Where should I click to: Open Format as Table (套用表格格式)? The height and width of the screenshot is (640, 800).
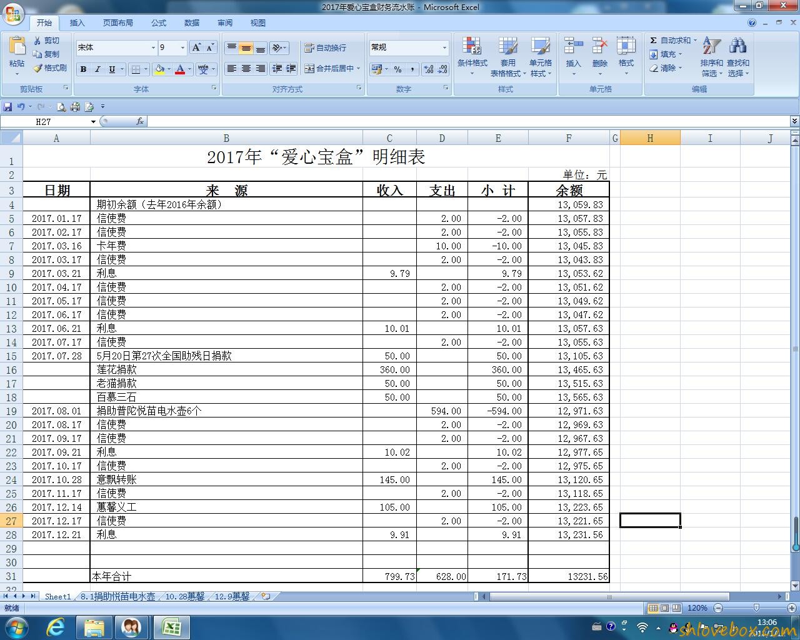click(507, 56)
